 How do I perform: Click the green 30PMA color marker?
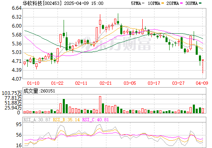coord(200,3)
